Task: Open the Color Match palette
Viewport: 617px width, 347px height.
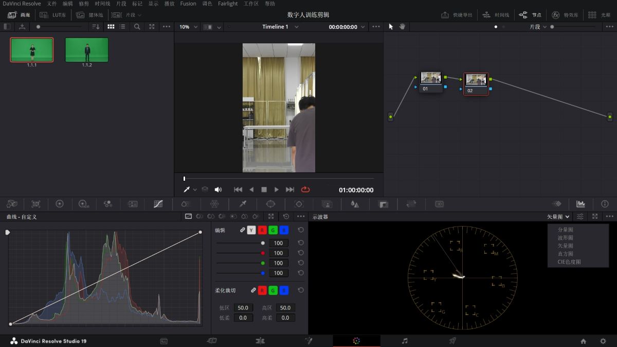Action: tap(36, 204)
